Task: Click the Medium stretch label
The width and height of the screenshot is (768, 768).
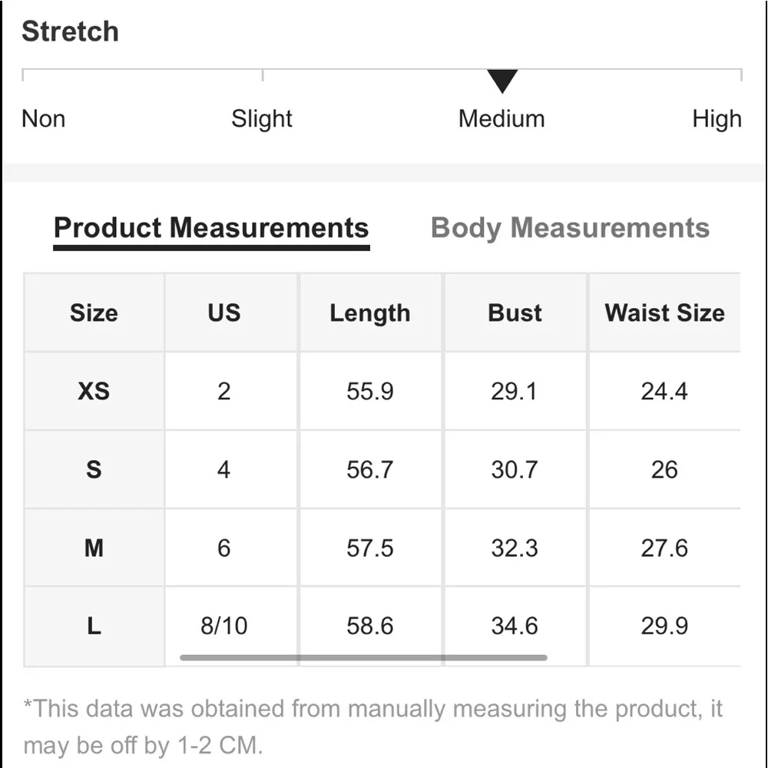Action: [502, 119]
